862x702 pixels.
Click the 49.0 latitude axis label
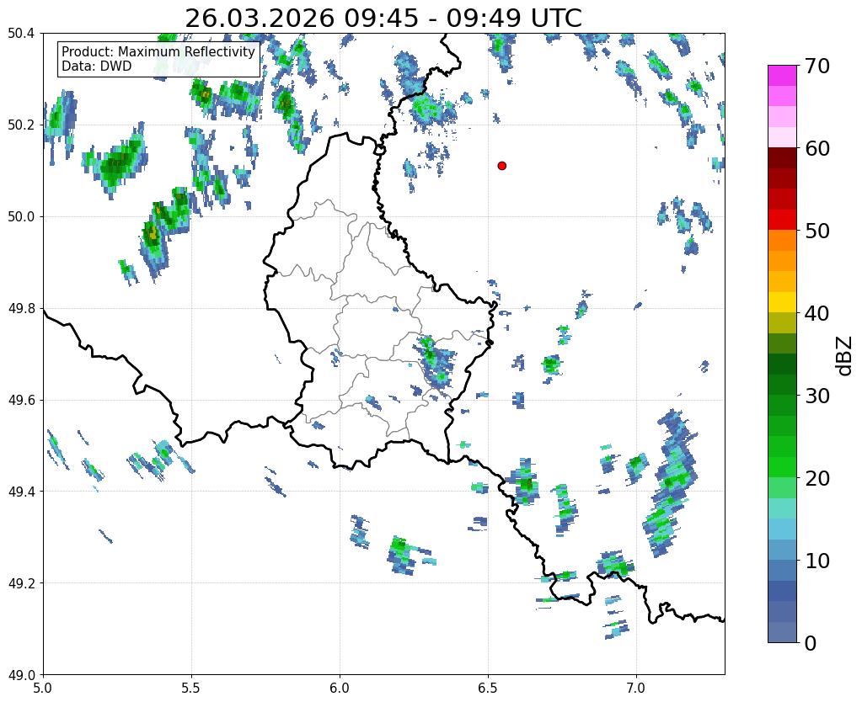pos(21,675)
